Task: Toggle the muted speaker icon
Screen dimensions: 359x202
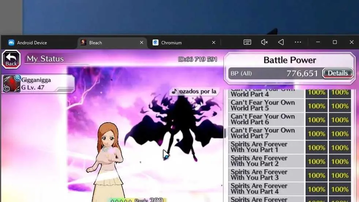Action: (x=264, y=42)
